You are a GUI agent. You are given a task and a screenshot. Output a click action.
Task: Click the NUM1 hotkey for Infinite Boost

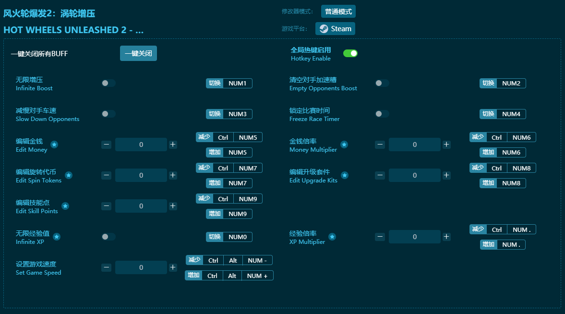point(237,84)
